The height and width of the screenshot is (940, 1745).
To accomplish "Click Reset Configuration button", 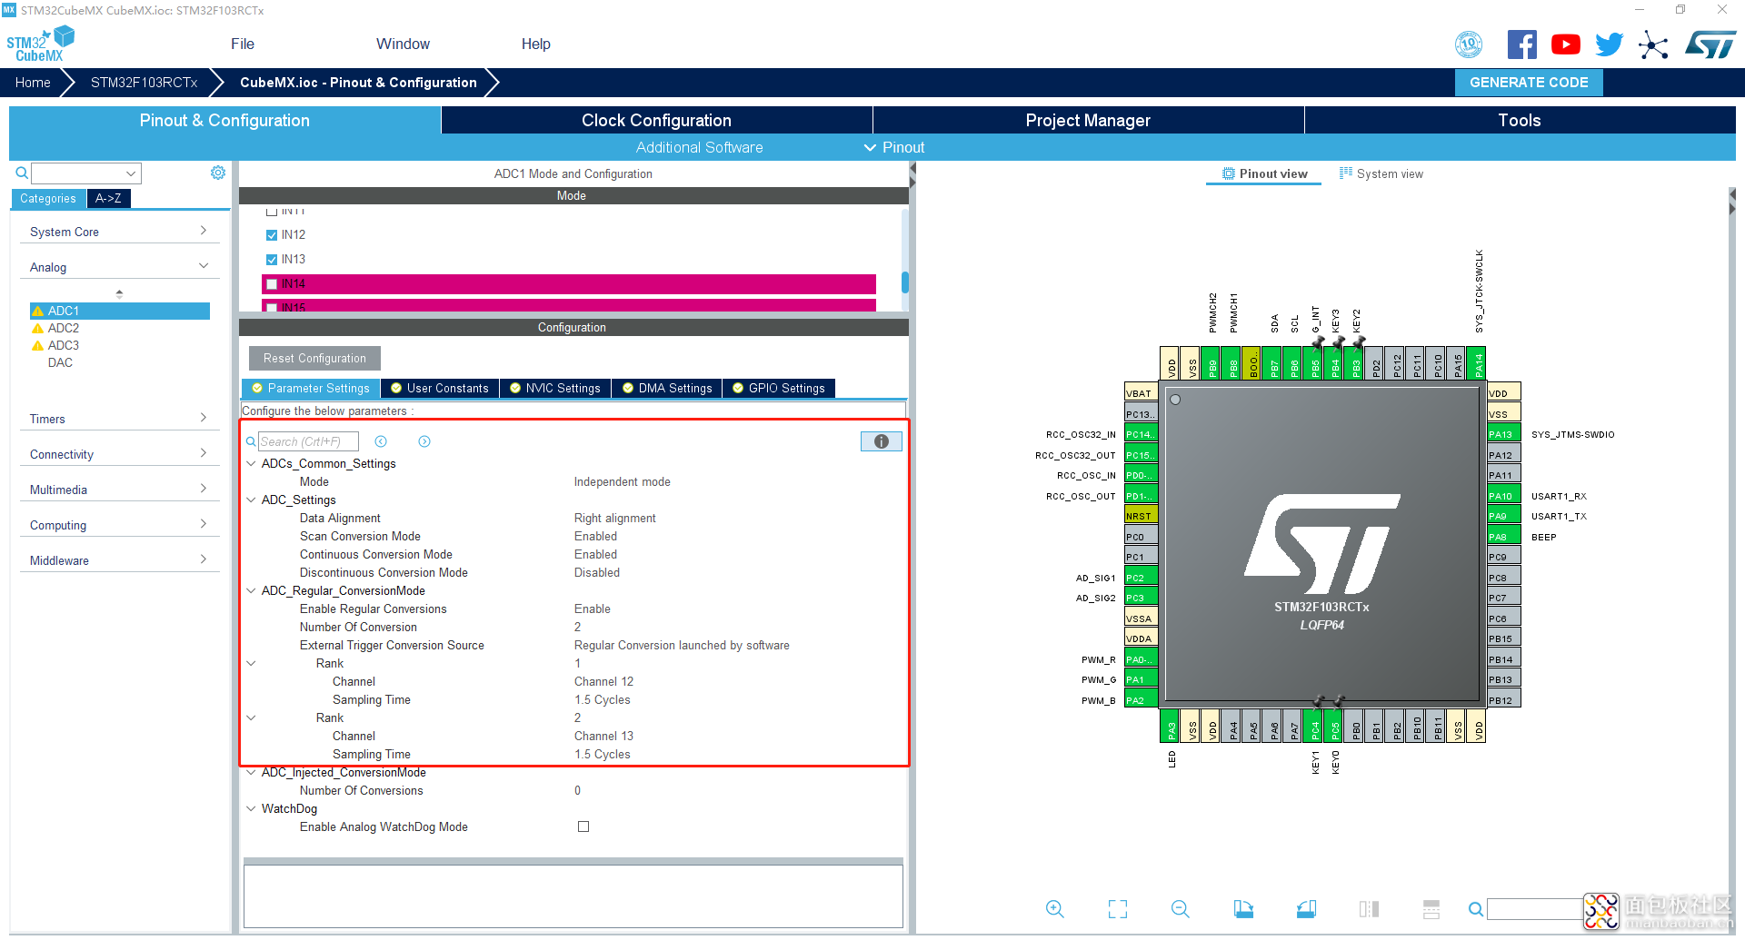I will tap(314, 358).
